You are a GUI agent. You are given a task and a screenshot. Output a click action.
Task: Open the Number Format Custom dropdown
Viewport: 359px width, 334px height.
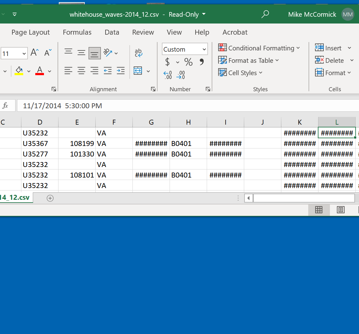204,49
